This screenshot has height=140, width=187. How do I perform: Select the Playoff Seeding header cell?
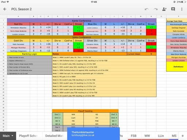[x=85, y=111]
